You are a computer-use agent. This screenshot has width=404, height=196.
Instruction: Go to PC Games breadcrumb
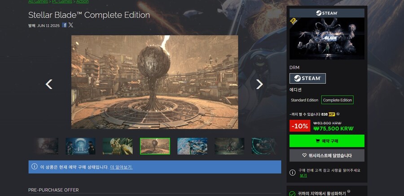click(x=62, y=1)
